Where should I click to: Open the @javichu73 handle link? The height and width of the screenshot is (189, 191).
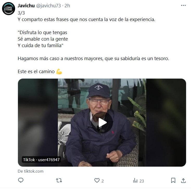(x=48, y=6)
